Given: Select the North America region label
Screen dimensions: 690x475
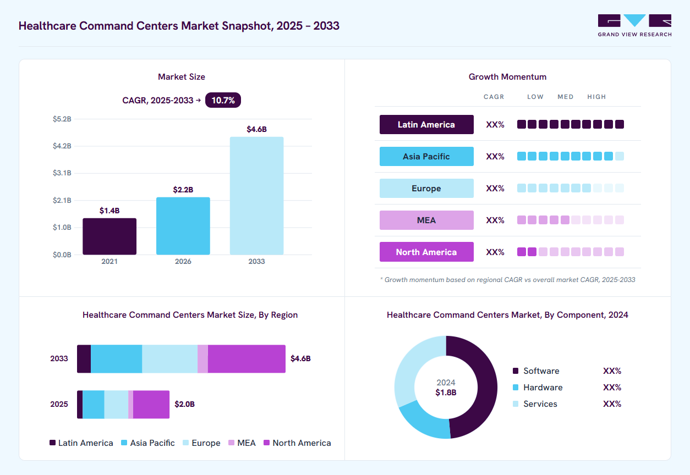Looking at the screenshot, I should (426, 252).
